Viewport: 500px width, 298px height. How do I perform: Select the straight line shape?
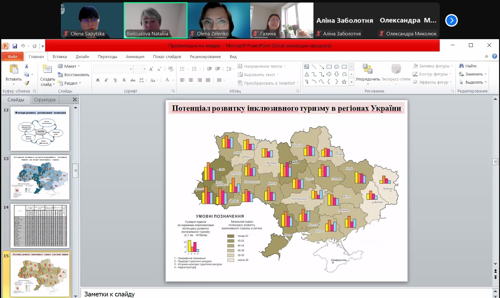tap(314, 67)
